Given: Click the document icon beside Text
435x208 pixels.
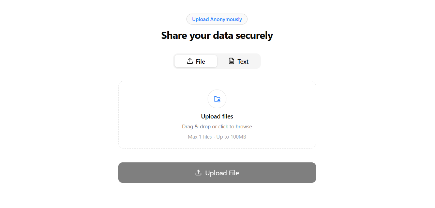Looking at the screenshot, I should click(231, 61).
